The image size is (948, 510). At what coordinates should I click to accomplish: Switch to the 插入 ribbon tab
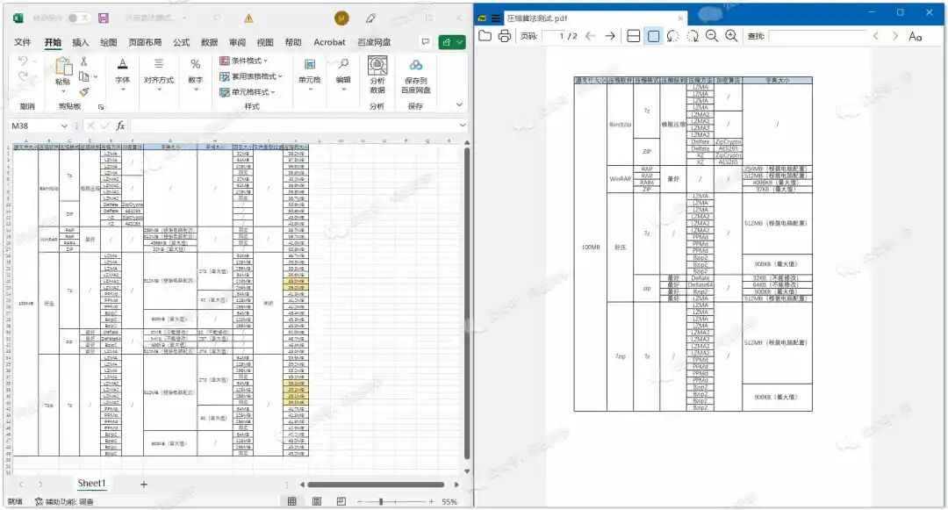81,42
